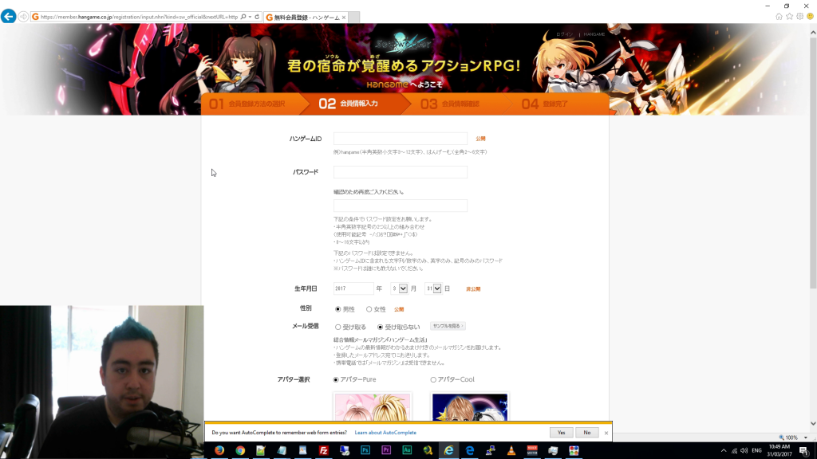This screenshot has width=817, height=459.
Task: Open VLC media player from the taskbar
Action: (x=511, y=450)
